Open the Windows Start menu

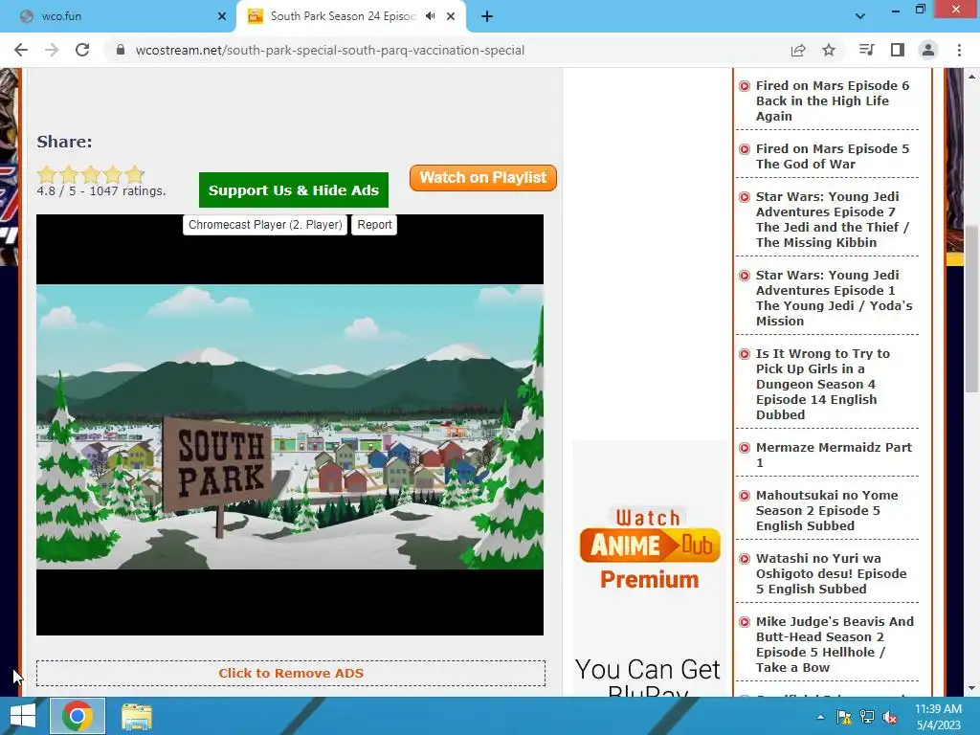coord(23,716)
